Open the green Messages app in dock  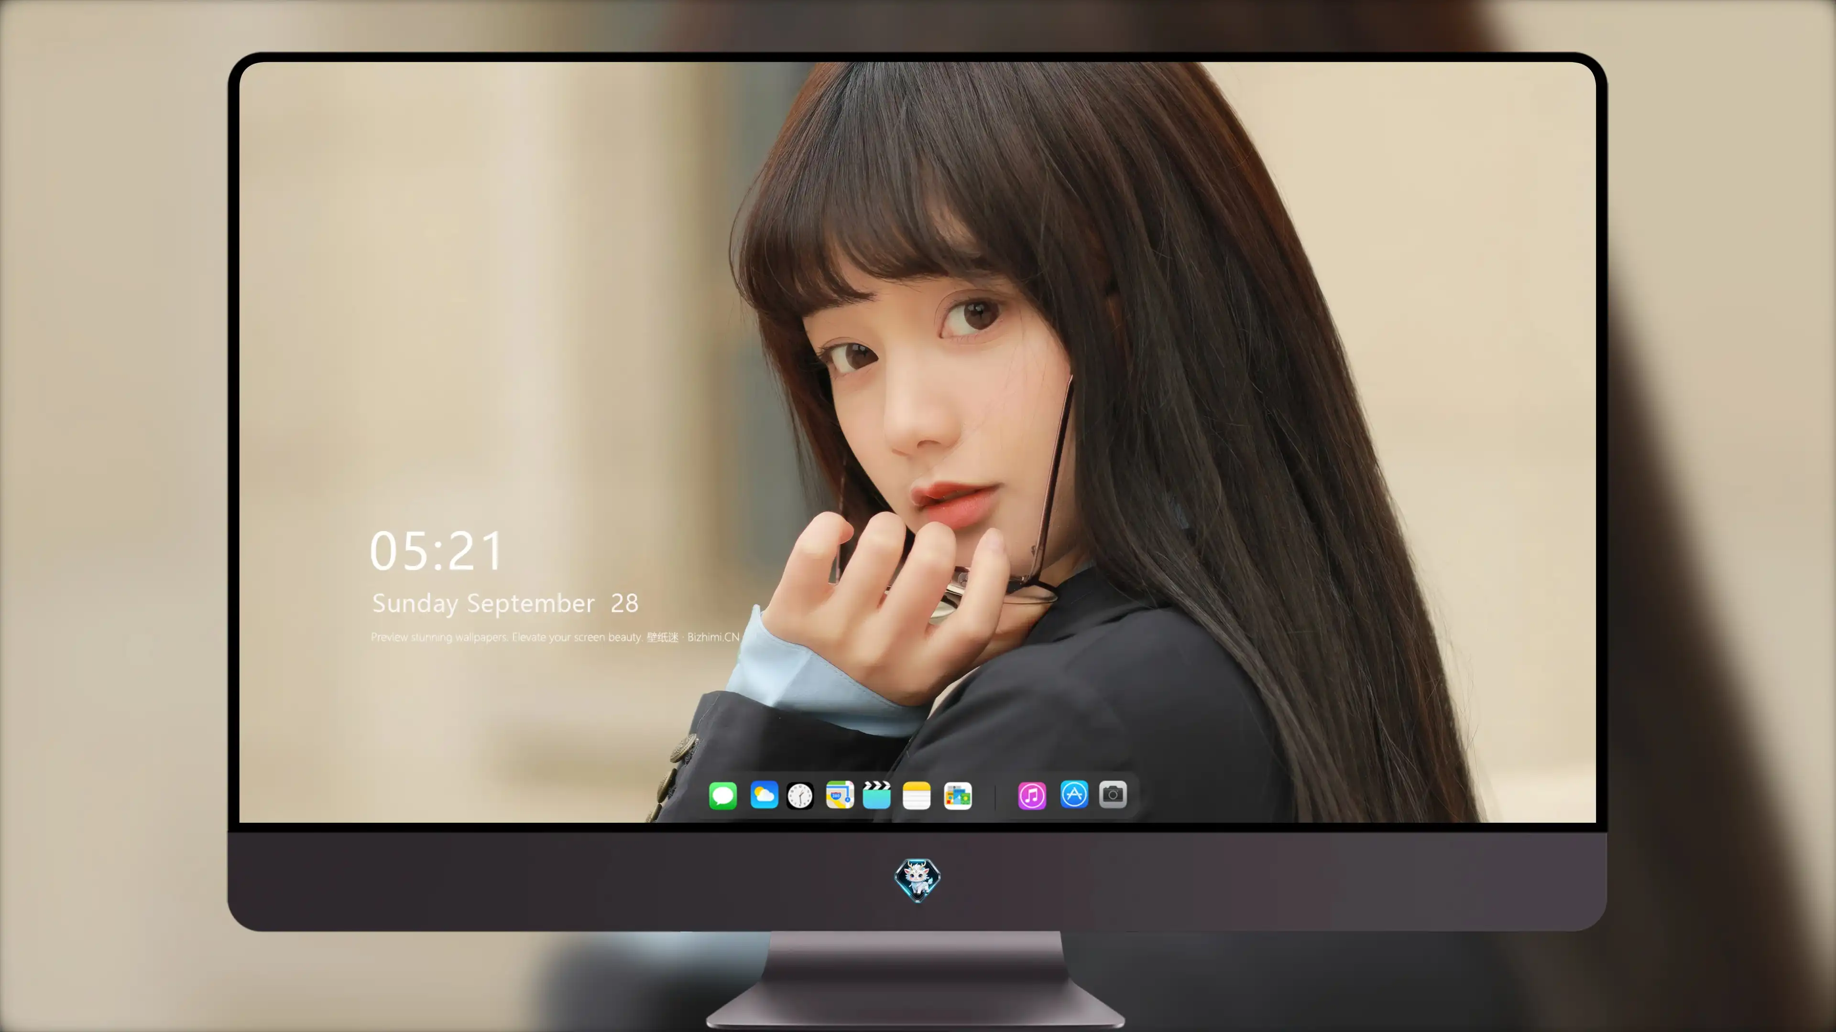click(723, 795)
